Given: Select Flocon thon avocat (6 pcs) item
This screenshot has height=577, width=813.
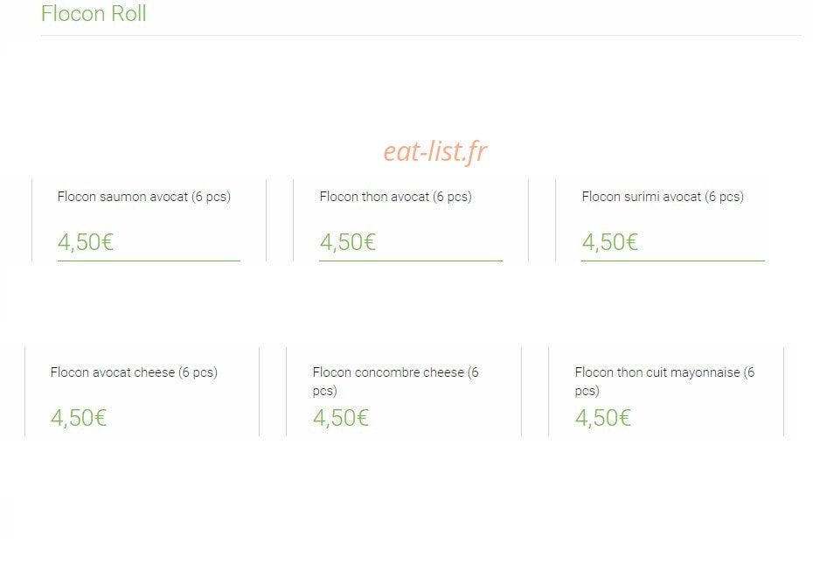Looking at the screenshot, I should point(396,197).
